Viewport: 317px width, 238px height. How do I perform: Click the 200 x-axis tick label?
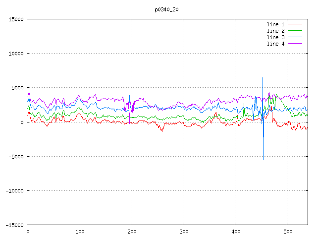pos(131,231)
